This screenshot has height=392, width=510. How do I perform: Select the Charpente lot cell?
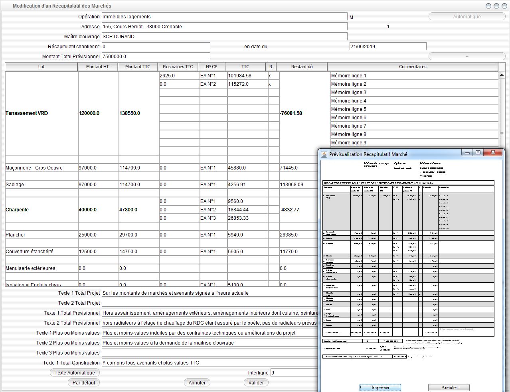tap(42, 210)
